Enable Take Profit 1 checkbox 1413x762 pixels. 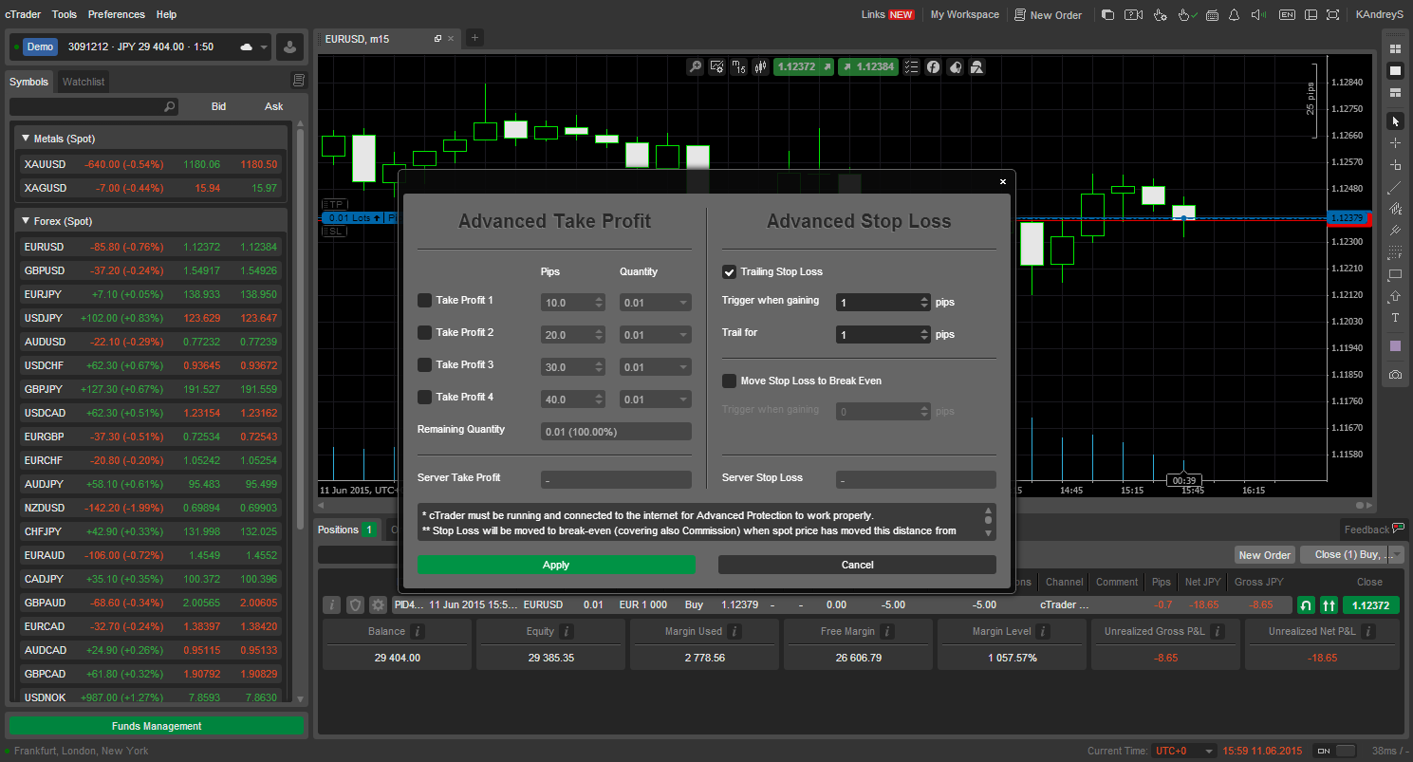pyautogui.click(x=424, y=301)
